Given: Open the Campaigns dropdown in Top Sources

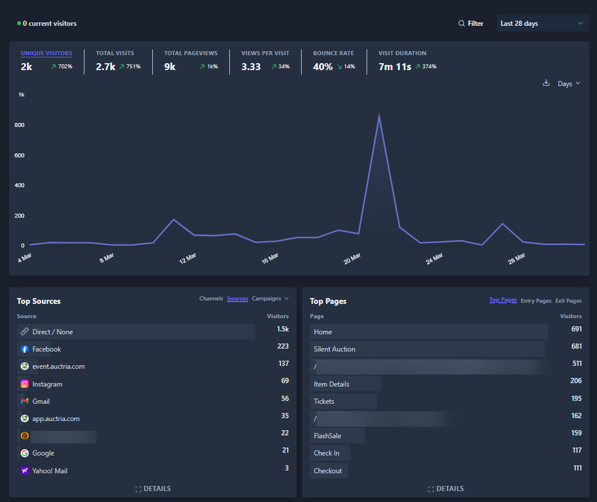Looking at the screenshot, I should (x=270, y=299).
